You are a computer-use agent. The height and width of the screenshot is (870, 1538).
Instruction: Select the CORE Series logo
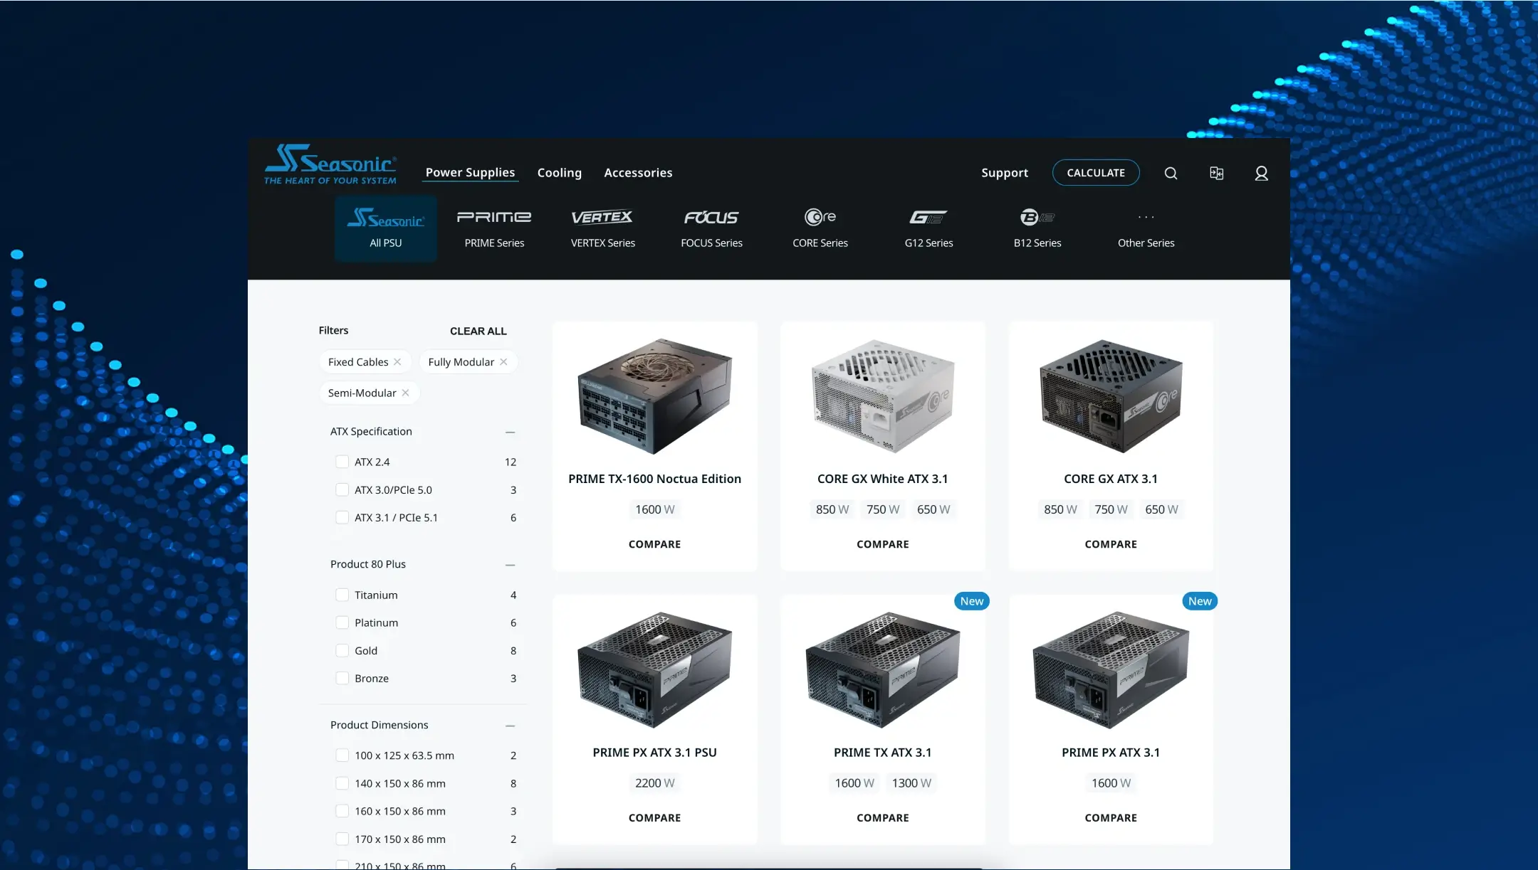pyautogui.click(x=820, y=216)
